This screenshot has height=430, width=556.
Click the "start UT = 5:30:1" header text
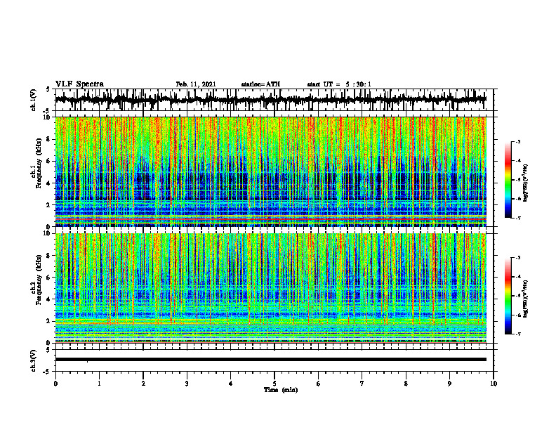339,84
